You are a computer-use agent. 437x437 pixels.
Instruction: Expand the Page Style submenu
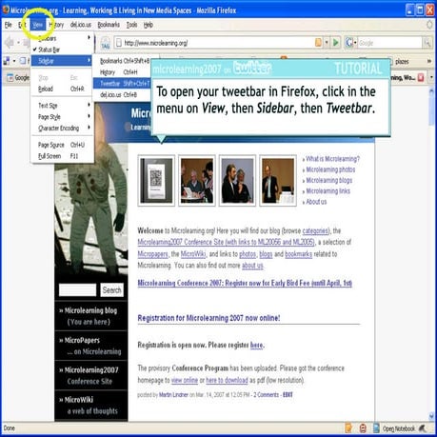[62, 117]
